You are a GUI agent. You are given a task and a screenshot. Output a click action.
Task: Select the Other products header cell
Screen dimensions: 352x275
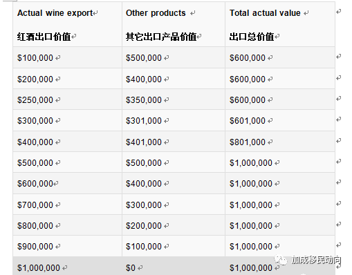click(x=174, y=24)
